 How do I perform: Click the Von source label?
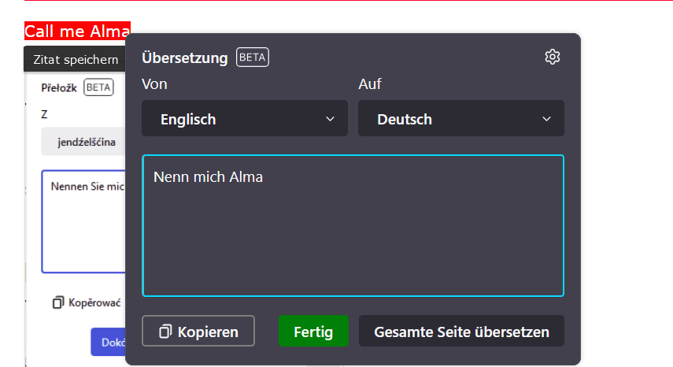154,84
